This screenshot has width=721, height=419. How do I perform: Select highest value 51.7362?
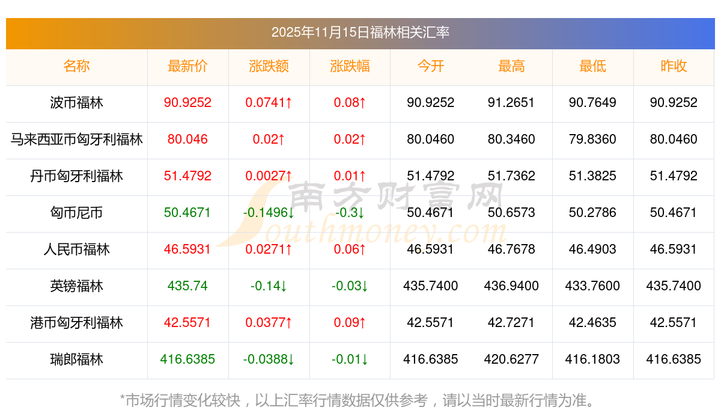(x=511, y=176)
